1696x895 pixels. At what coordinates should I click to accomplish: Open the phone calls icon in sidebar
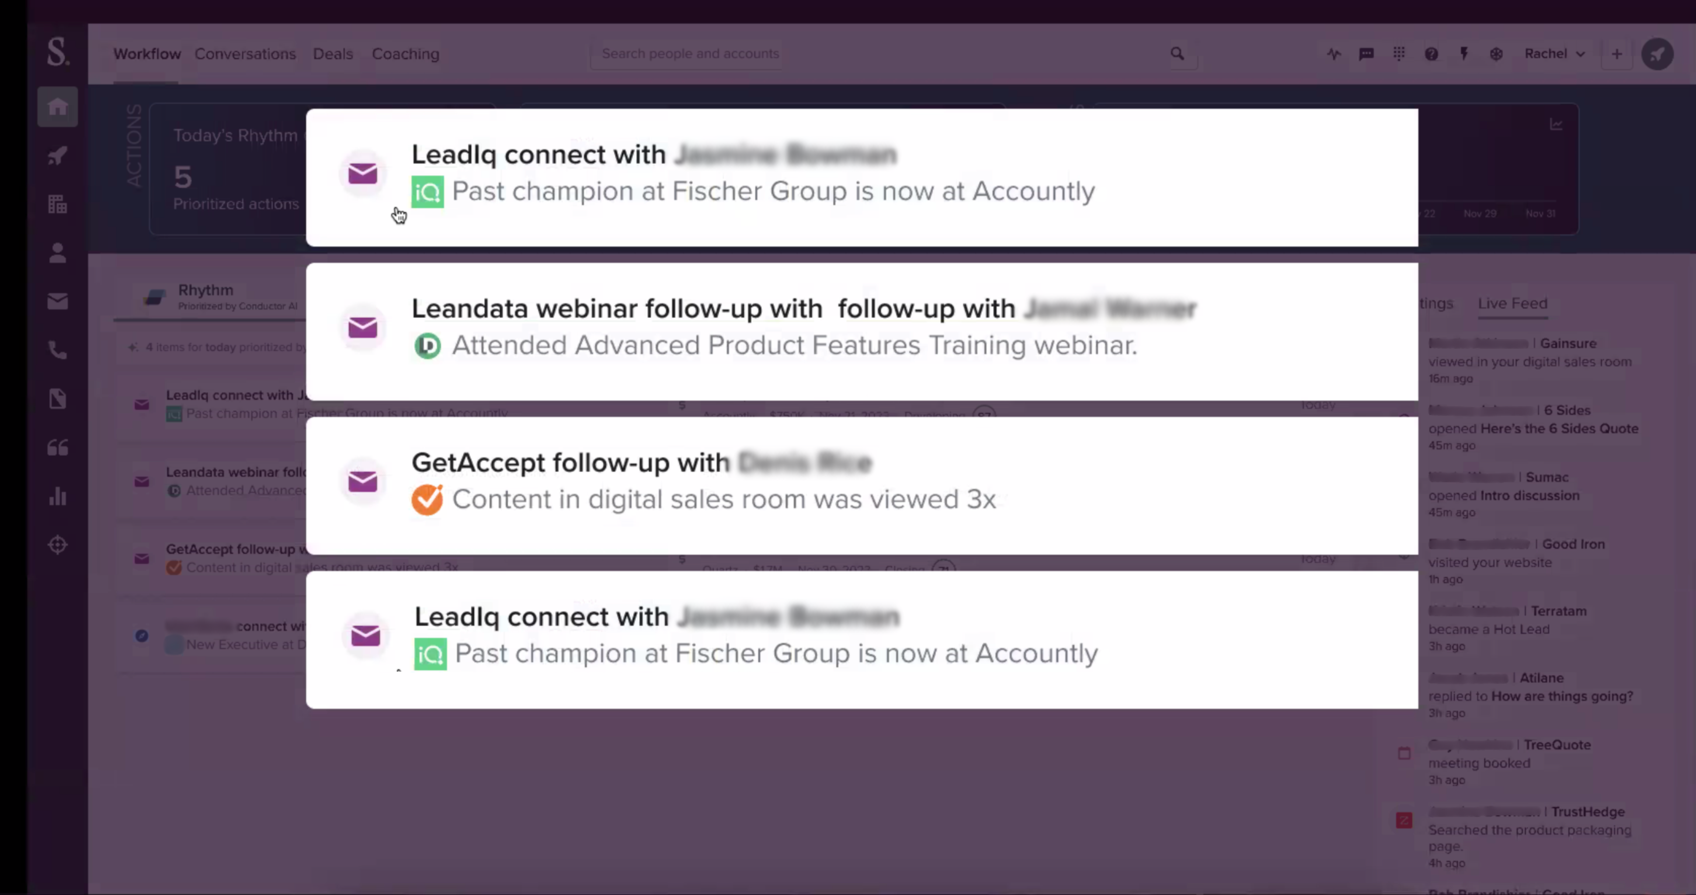coord(57,350)
